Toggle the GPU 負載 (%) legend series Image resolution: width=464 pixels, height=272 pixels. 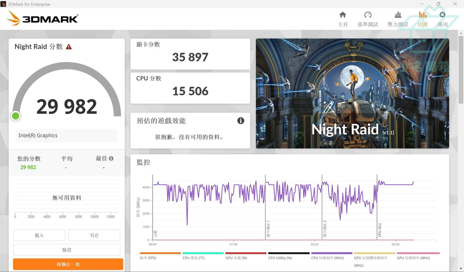click(x=245, y=256)
